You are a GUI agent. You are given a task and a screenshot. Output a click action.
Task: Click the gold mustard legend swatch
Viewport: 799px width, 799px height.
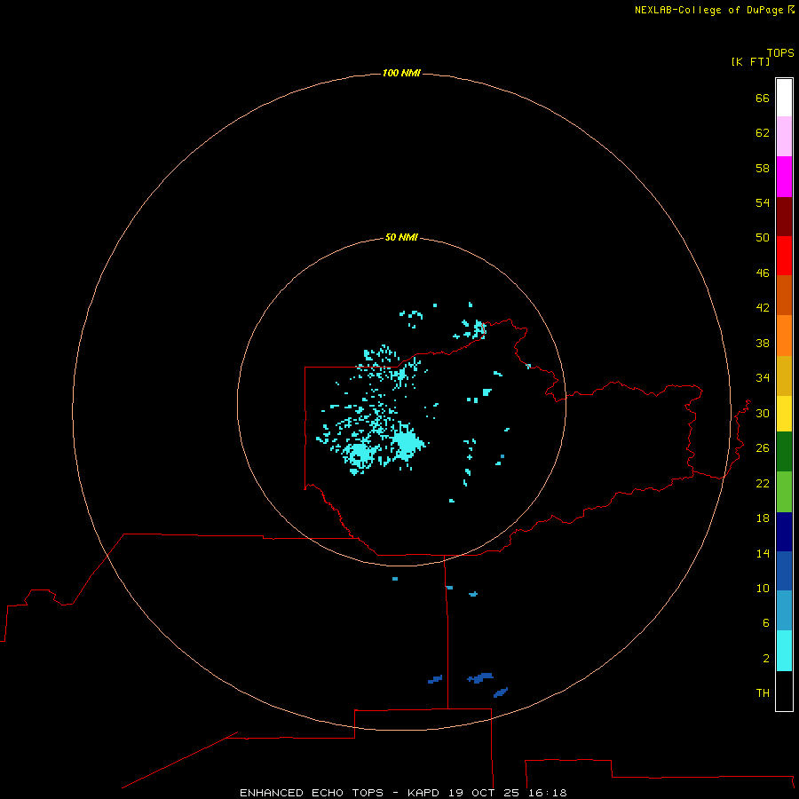click(784, 376)
